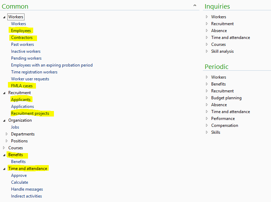Collapse the Workers tree group under Common
This screenshot has width=271, height=202.
4,17
